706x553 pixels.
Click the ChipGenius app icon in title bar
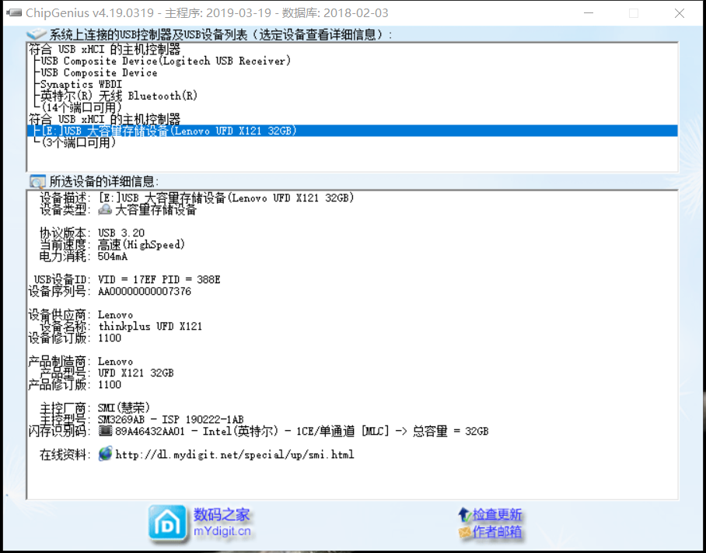click(x=14, y=12)
